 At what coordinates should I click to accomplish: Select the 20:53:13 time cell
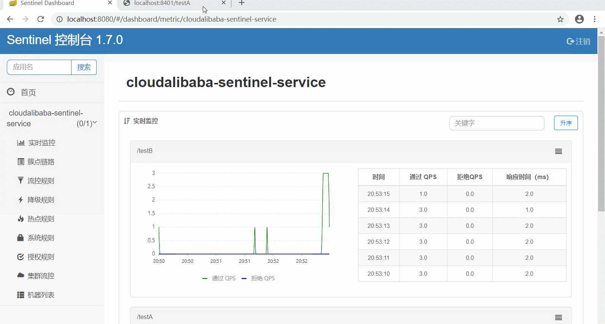pyautogui.click(x=379, y=226)
